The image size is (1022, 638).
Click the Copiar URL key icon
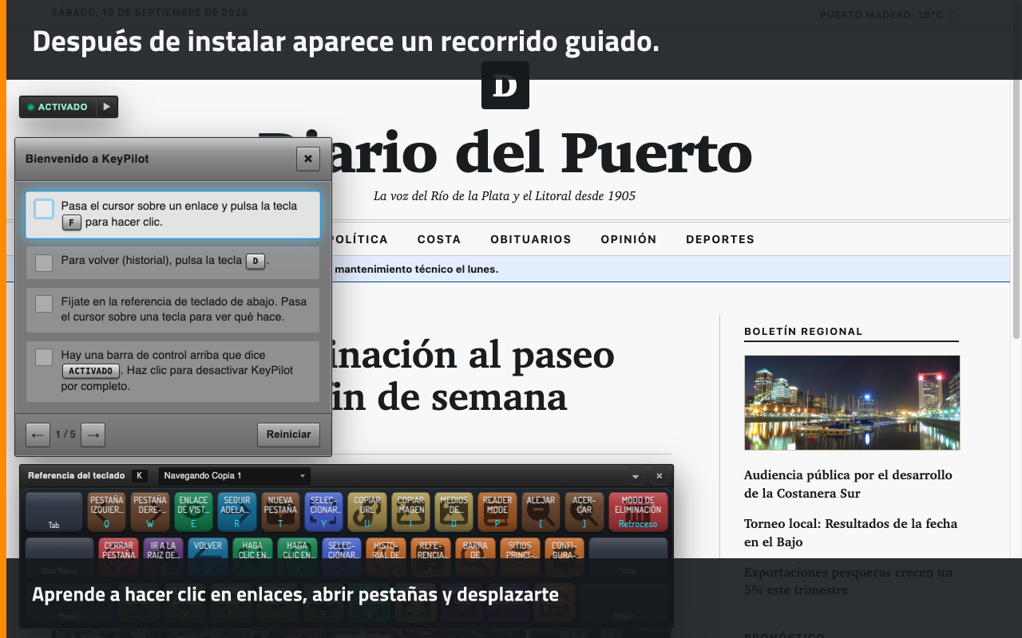click(x=367, y=512)
